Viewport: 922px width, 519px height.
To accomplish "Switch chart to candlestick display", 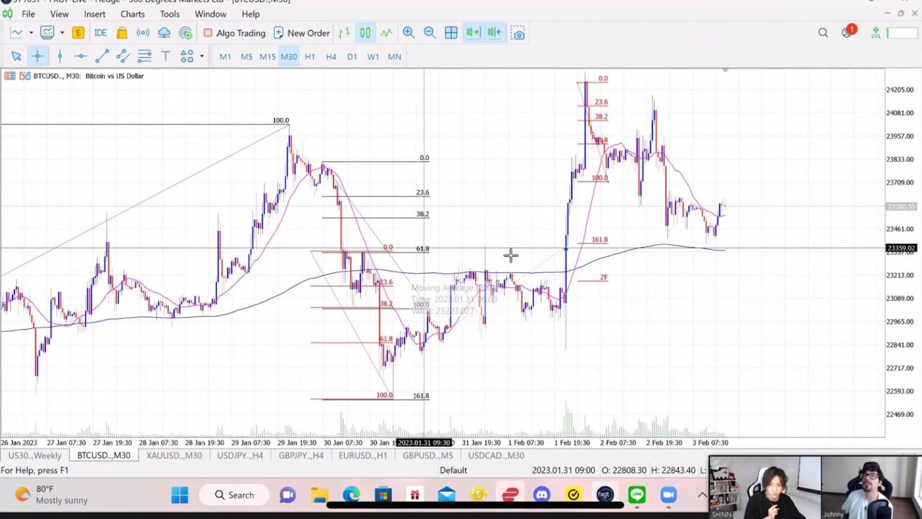I will click(x=365, y=33).
